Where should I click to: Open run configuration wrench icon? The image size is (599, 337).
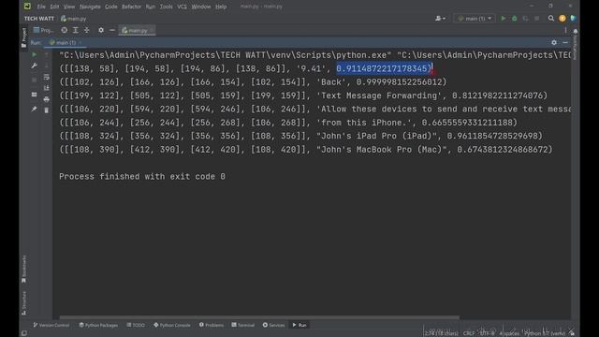coord(34,66)
